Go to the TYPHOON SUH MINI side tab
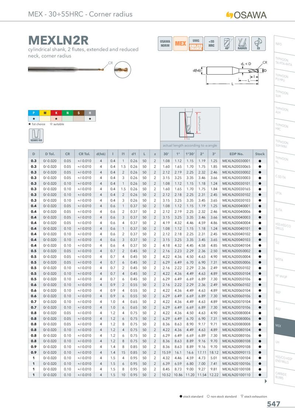 pyautogui.click(x=284, y=144)
